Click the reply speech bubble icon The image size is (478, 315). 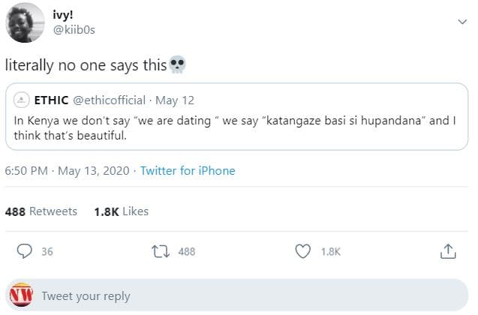tap(24, 251)
